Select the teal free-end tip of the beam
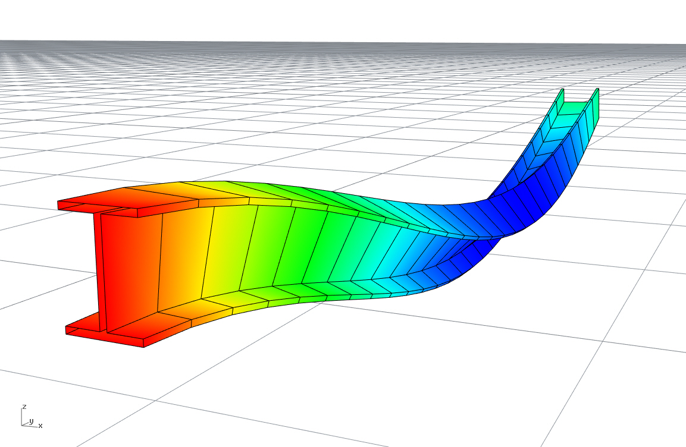The width and height of the screenshot is (686, 447). coord(576,108)
